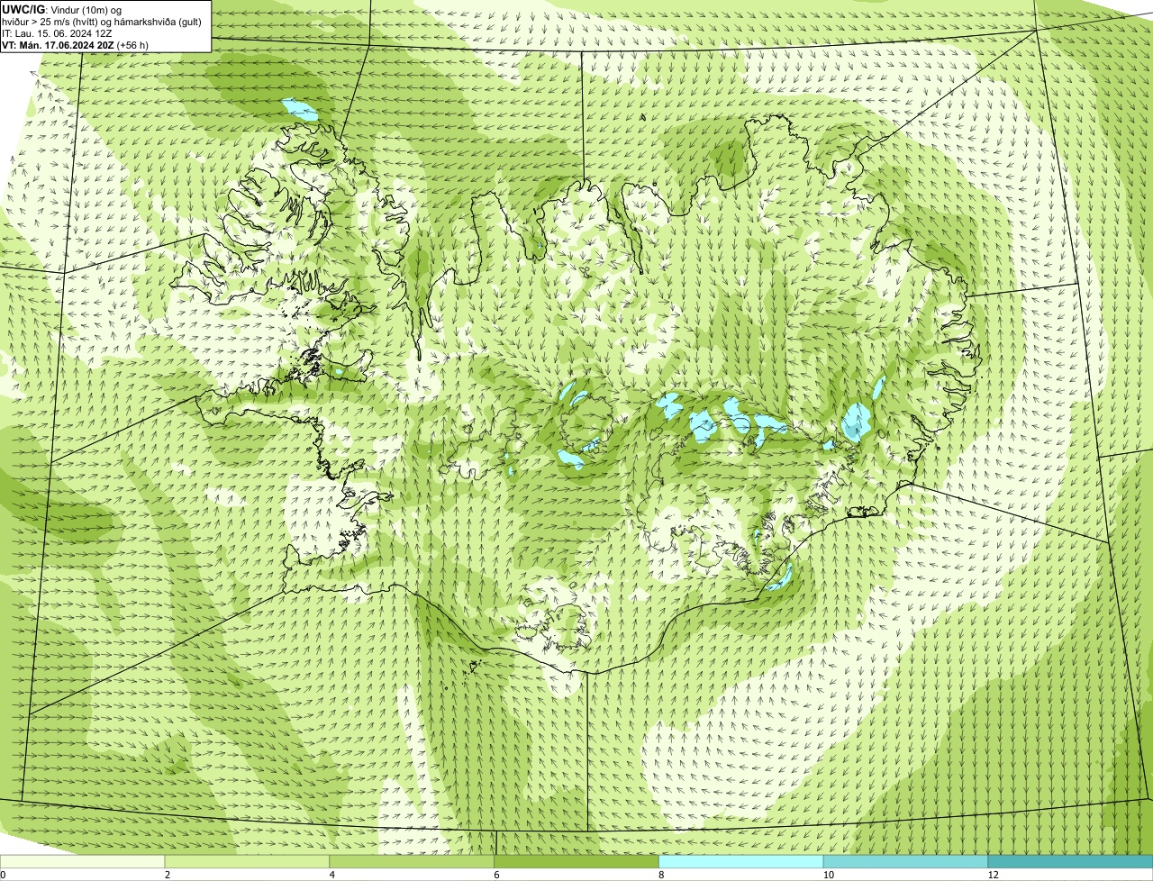Image resolution: width=1153 pixels, height=881 pixels.
Task: Click the scale label "0"
Action: pos(3,875)
